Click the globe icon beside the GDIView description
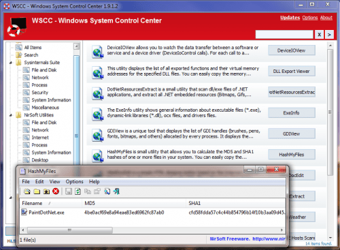The height and width of the screenshot is (250, 340). pos(98,136)
